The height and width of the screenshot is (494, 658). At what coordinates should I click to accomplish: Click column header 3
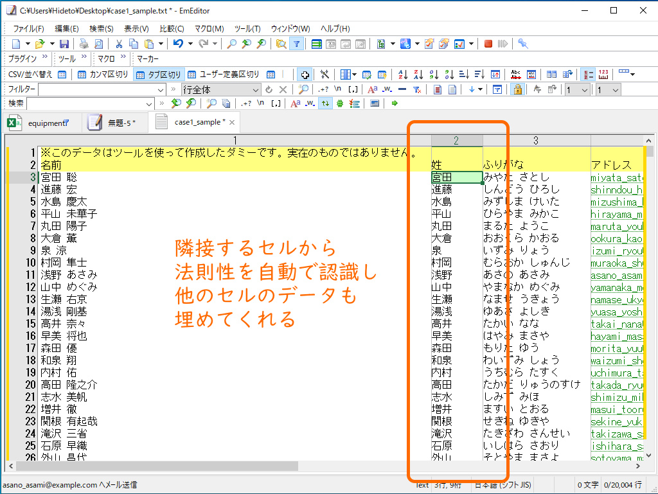(x=537, y=141)
